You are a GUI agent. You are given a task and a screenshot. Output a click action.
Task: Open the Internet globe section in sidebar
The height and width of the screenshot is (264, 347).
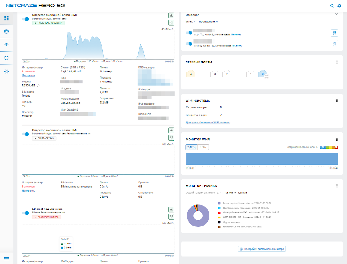[x=6, y=31]
